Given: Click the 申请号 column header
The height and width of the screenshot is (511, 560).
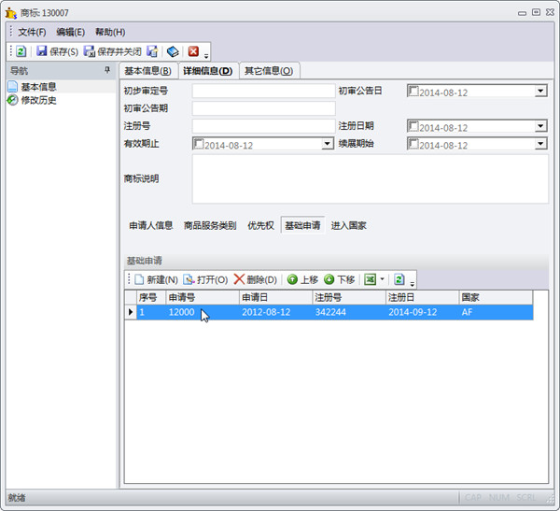Looking at the screenshot, I should pos(203,297).
